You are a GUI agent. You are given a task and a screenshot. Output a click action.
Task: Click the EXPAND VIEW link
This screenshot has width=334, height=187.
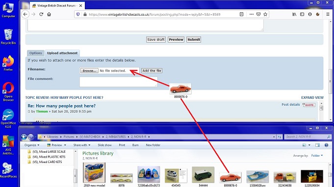312,97
